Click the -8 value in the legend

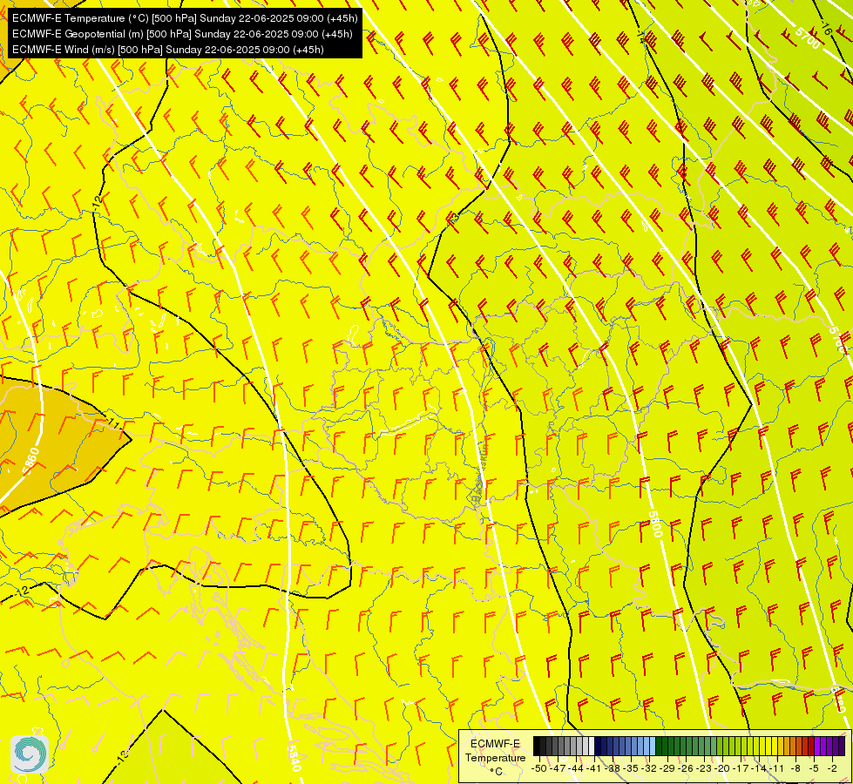(x=795, y=769)
